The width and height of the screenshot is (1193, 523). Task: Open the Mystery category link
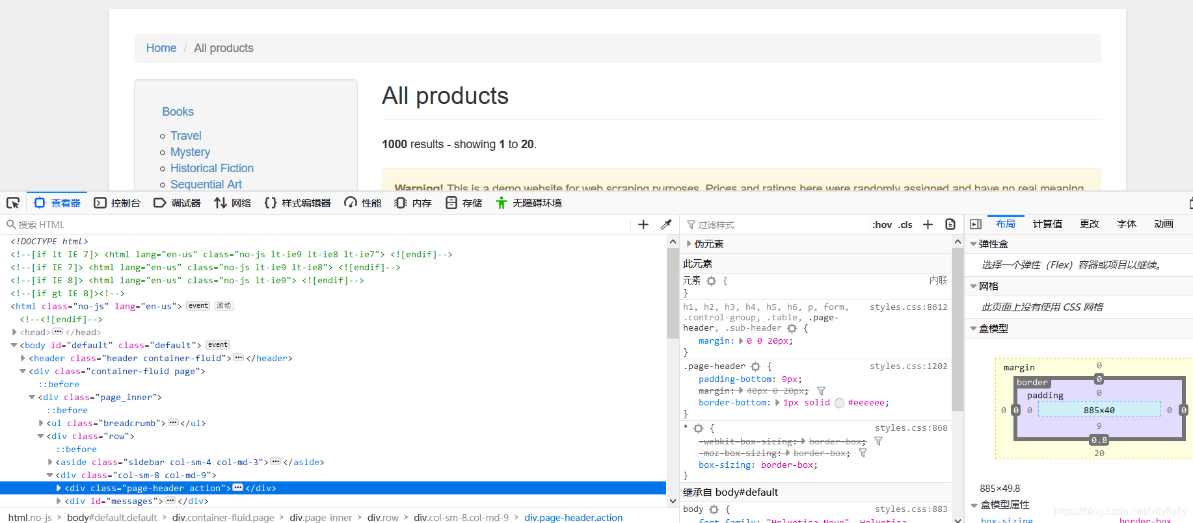[190, 152]
